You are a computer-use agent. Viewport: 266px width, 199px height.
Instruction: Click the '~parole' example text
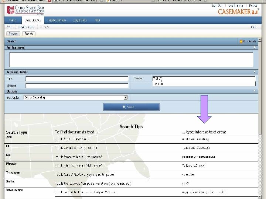[x=188, y=174]
